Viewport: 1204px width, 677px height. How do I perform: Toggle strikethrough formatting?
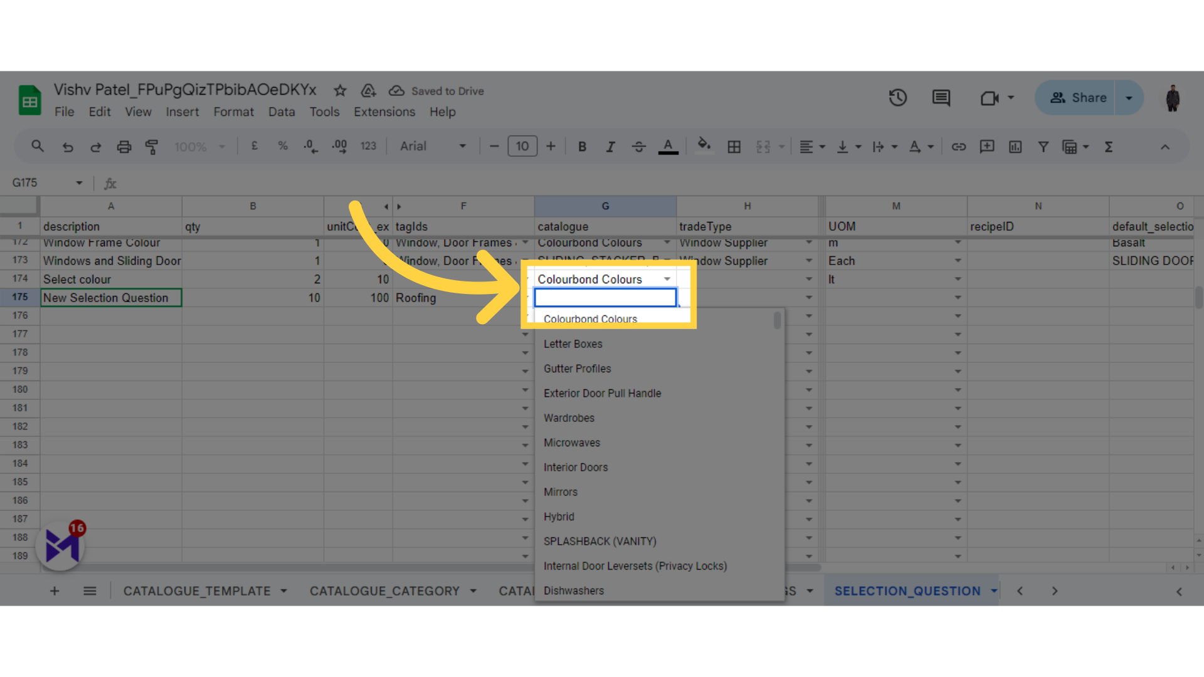(x=638, y=147)
